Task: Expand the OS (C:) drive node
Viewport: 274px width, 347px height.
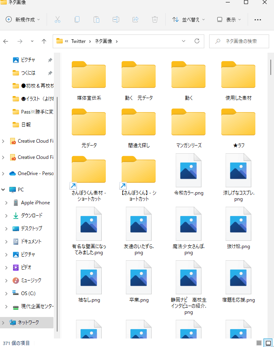Action: click(x=6, y=293)
